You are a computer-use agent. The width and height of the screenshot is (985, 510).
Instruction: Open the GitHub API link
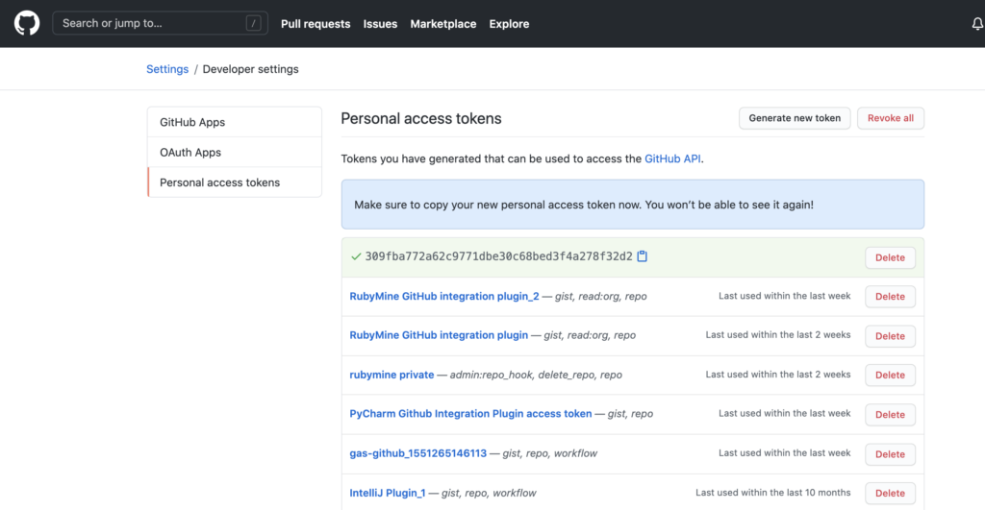672,158
